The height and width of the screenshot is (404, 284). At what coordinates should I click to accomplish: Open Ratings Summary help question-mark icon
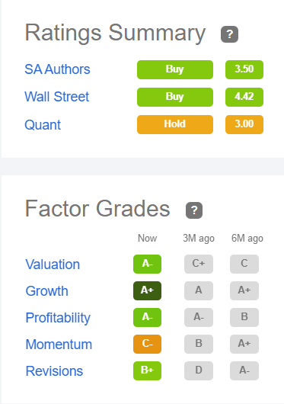point(229,34)
